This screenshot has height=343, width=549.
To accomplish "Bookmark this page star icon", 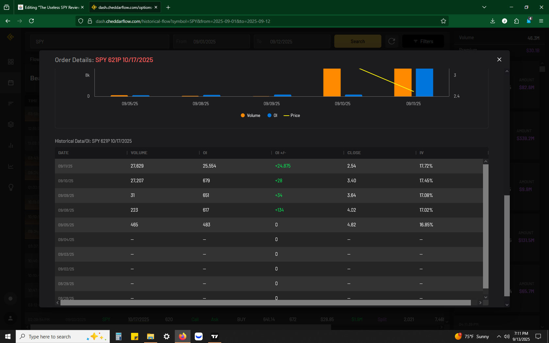I will pos(443,21).
